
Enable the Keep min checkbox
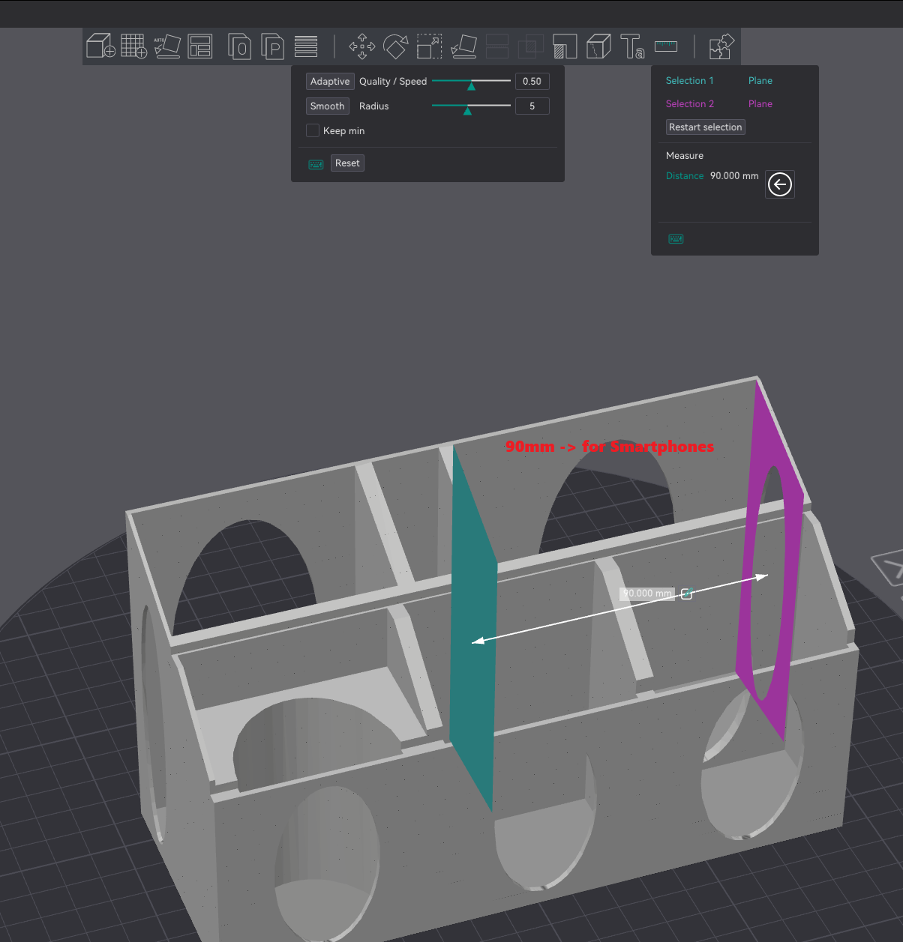[313, 130]
